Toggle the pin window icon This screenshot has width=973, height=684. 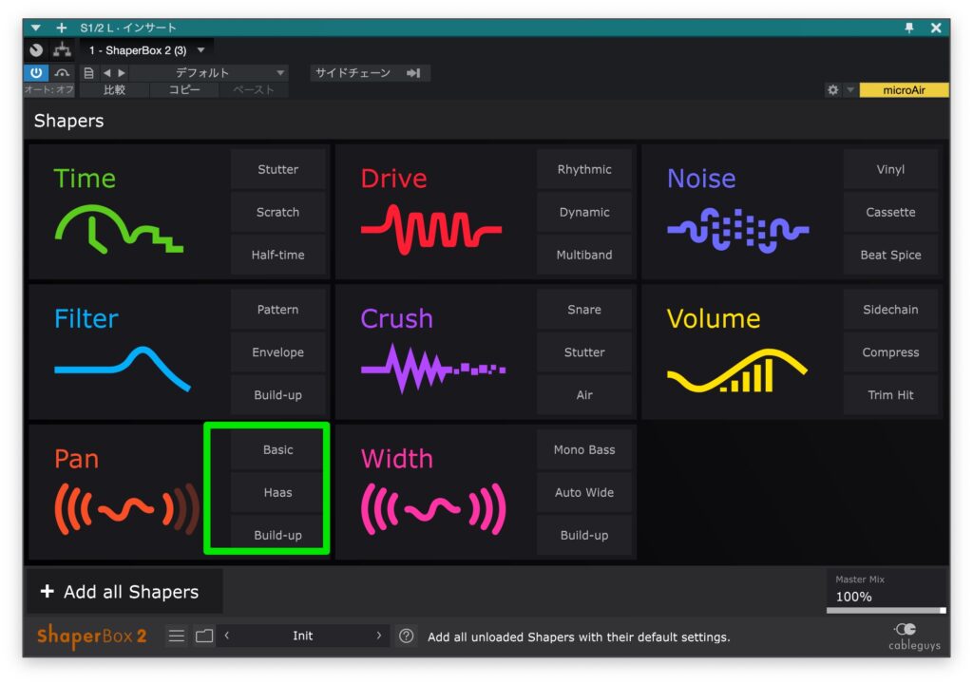(x=909, y=28)
